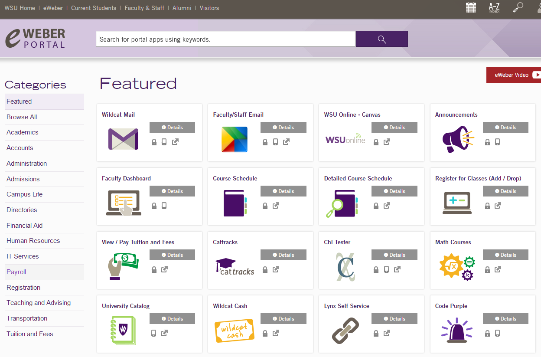Open the Faculty Dashboard laptop icon
The height and width of the screenshot is (357, 541).
[123, 203]
